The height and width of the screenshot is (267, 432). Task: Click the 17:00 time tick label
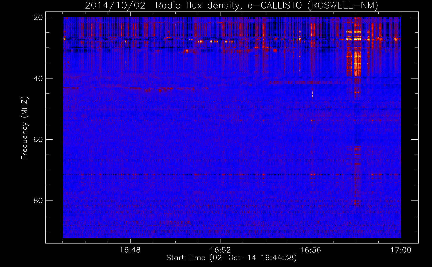click(x=401, y=250)
